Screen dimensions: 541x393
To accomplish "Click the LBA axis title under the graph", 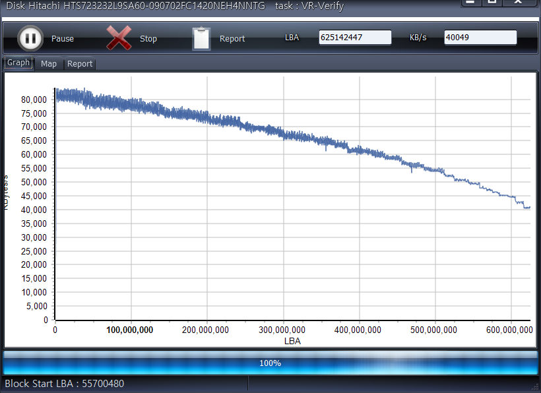I will pos(292,341).
